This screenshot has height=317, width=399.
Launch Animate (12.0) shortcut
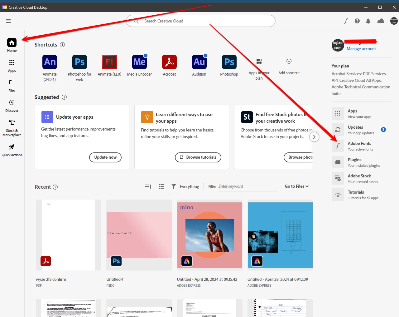pos(109,62)
